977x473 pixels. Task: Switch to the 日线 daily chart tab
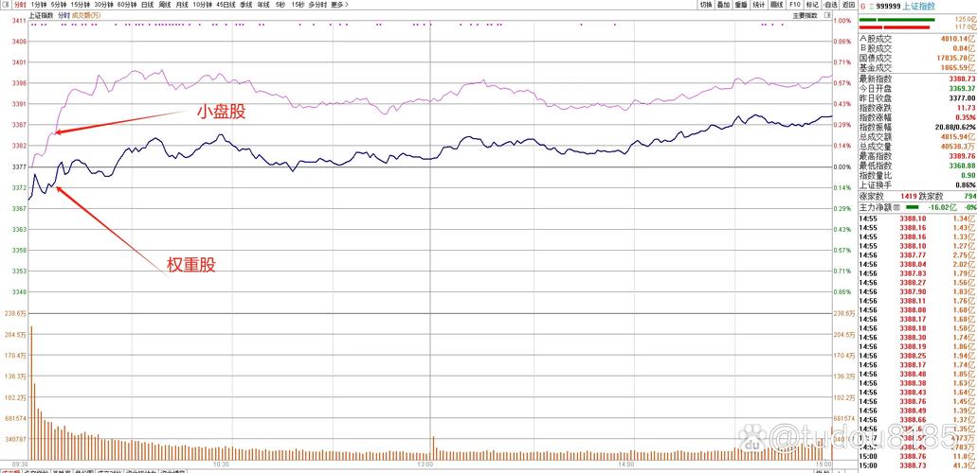pyautogui.click(x=148, y=5)
